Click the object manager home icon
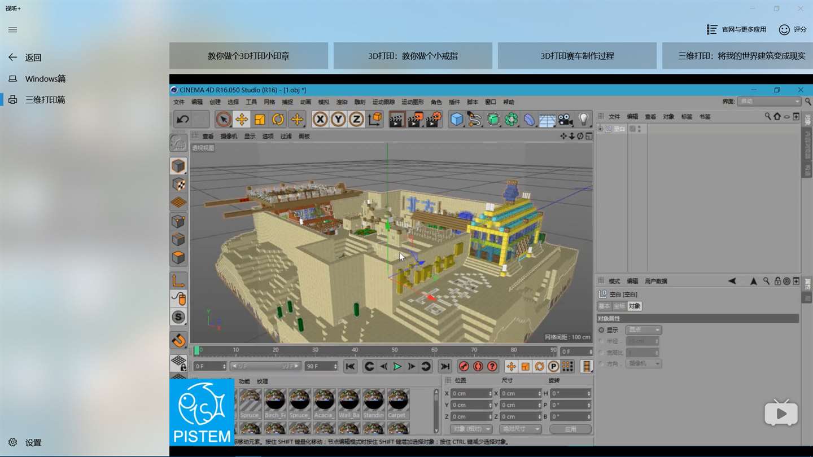Screen dimensions: 813x457 click(x=777, y=116)
